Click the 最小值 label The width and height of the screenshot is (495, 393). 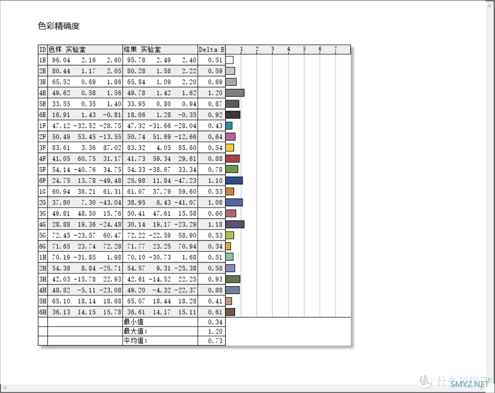coord(133,322)
